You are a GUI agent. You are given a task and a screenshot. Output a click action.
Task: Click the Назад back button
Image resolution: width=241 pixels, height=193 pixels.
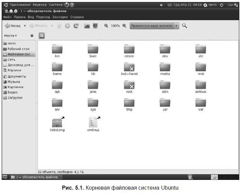[x=13, y=26]
